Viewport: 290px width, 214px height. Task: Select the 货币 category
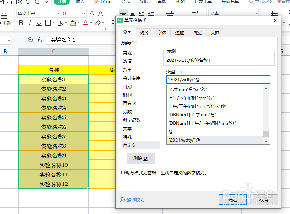click(141, 70)
